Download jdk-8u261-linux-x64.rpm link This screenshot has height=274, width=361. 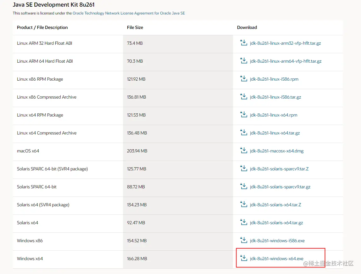click(x=274, y=115)
